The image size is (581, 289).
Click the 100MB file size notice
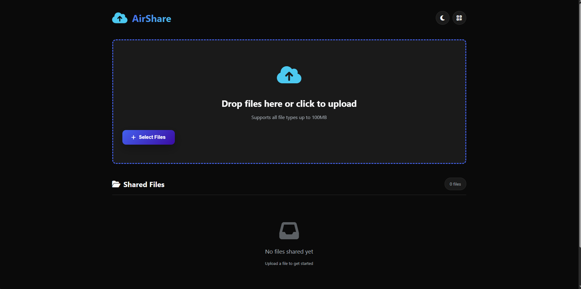click(x=289, y=117)
